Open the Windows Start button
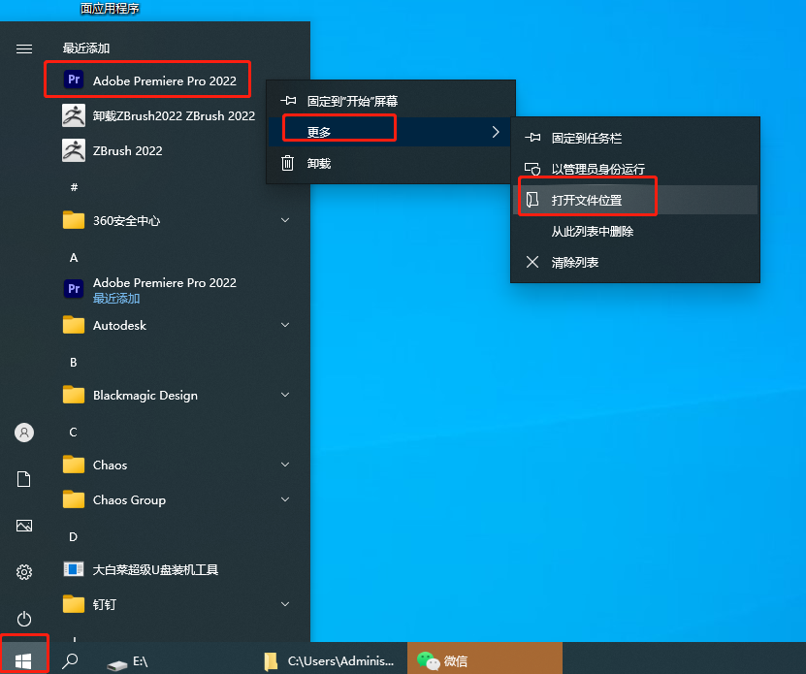Screen dimensions: 806x674 [23, 660]
